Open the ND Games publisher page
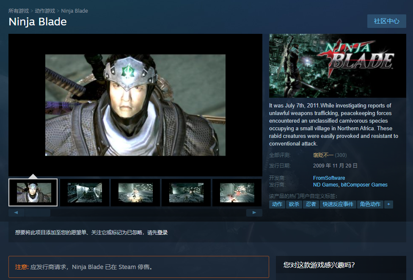 pyautogui.click(x=326, y=184)
